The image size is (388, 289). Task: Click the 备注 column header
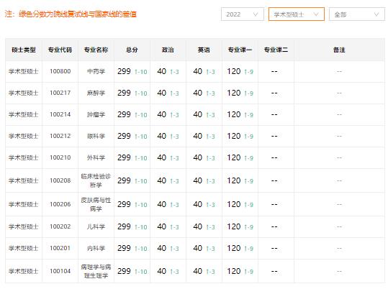(x=339, y=50)
